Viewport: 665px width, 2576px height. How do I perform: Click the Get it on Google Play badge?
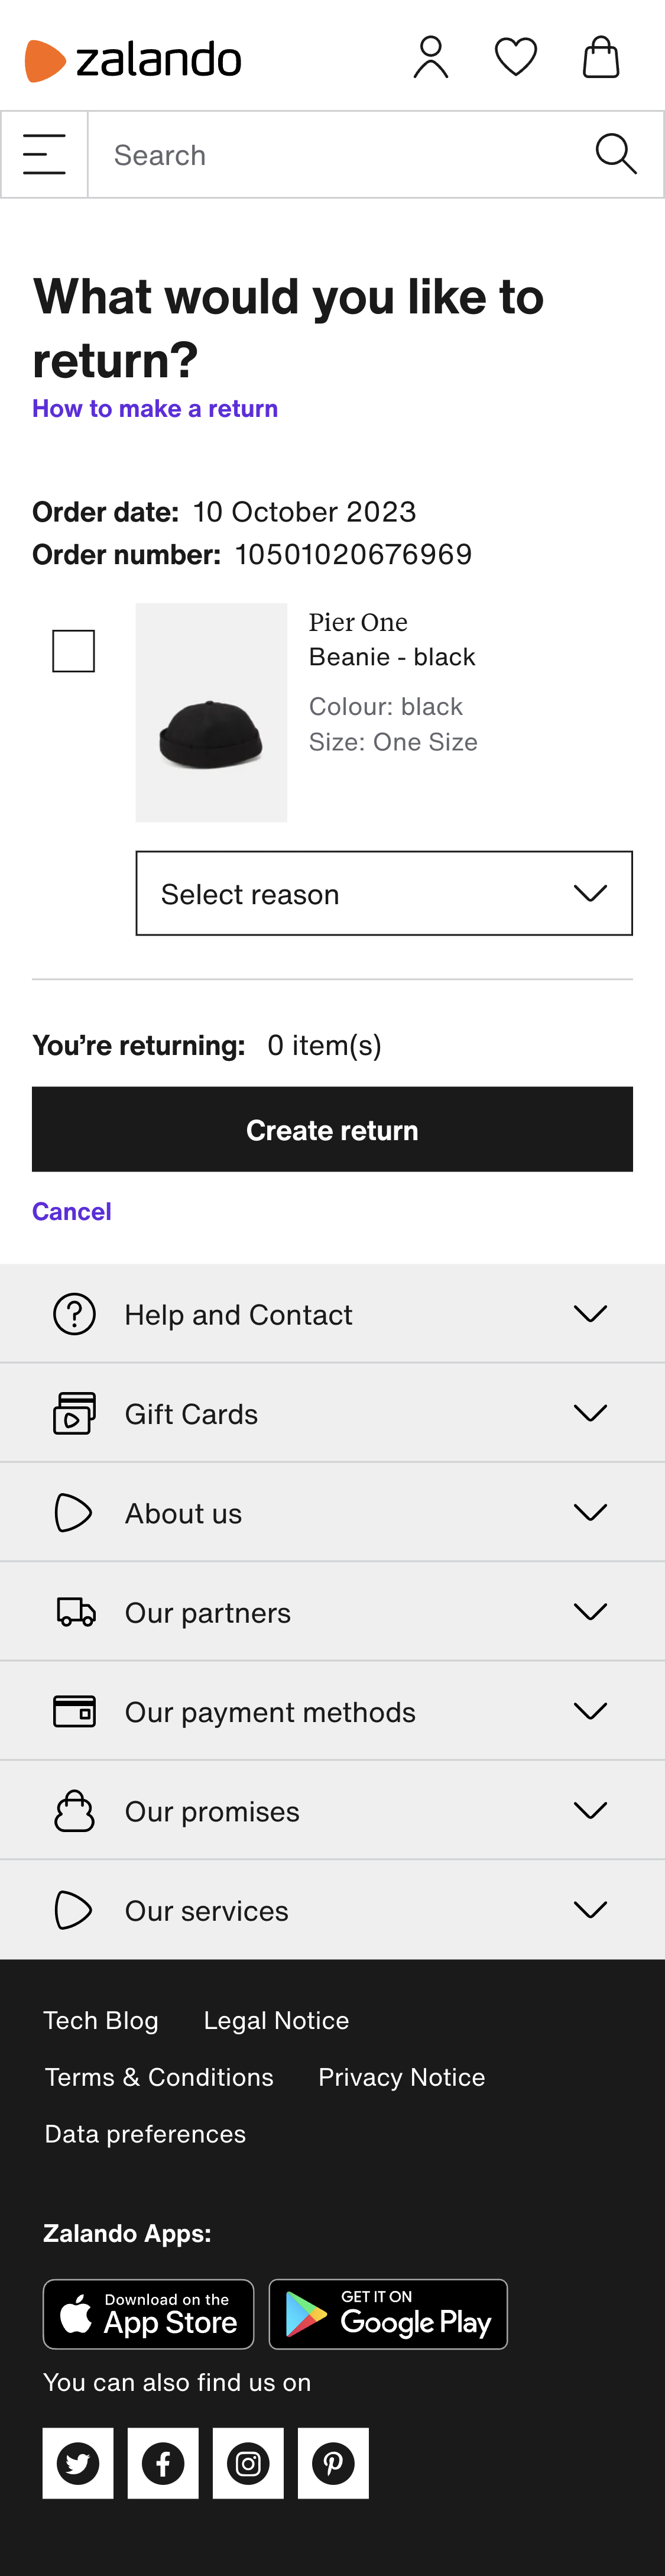click(388, 2313)
